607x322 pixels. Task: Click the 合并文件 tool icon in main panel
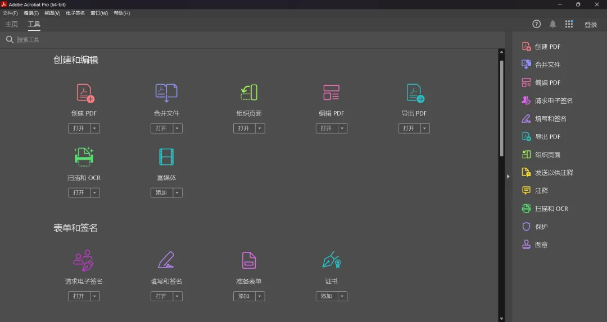tap(166, 93)
